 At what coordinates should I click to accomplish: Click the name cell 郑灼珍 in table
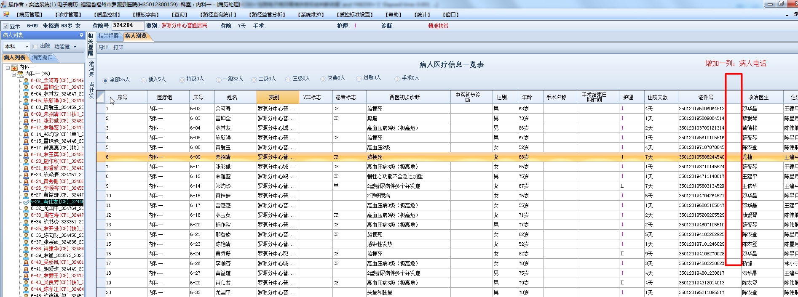point(236,186)
